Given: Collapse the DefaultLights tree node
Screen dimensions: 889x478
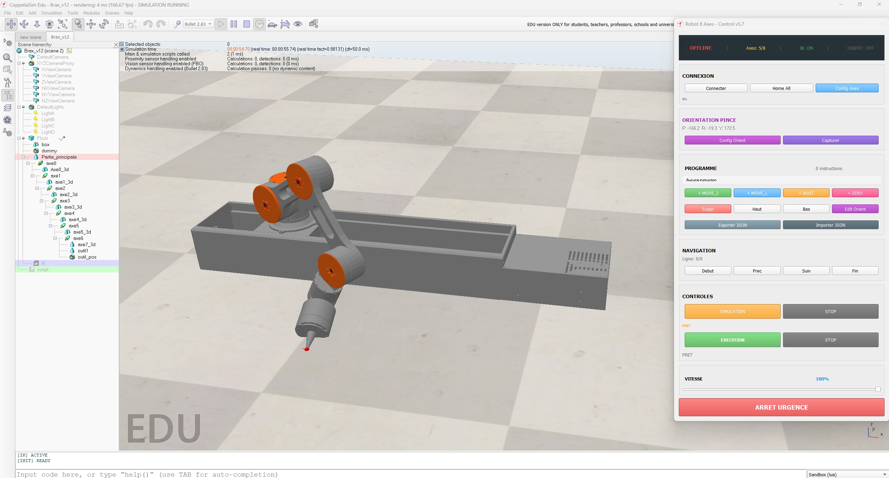Looking at the screenshot, I should point(19,107).
